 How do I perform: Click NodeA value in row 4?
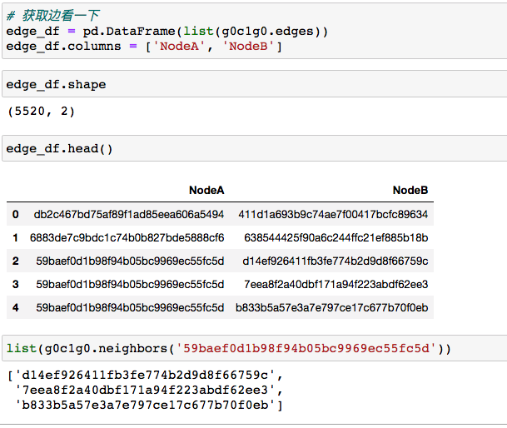130,307
